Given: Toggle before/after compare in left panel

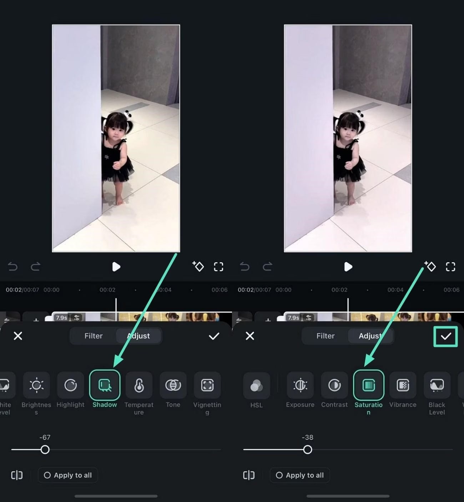Looking at the screenshot, I should [17, 475].
